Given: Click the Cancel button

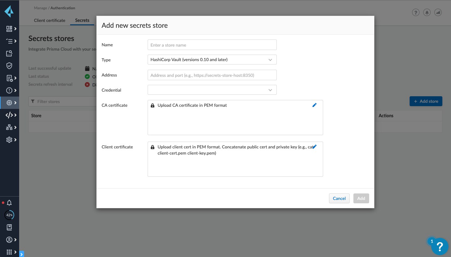Looking at the screenshot, I should pyautogui.click(x=339, y=198).
